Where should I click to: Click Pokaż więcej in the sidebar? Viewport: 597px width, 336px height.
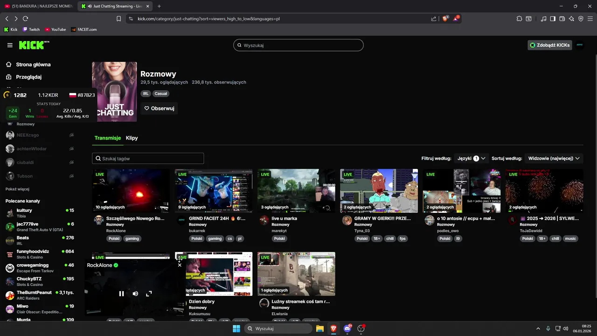tap(17, 189)
